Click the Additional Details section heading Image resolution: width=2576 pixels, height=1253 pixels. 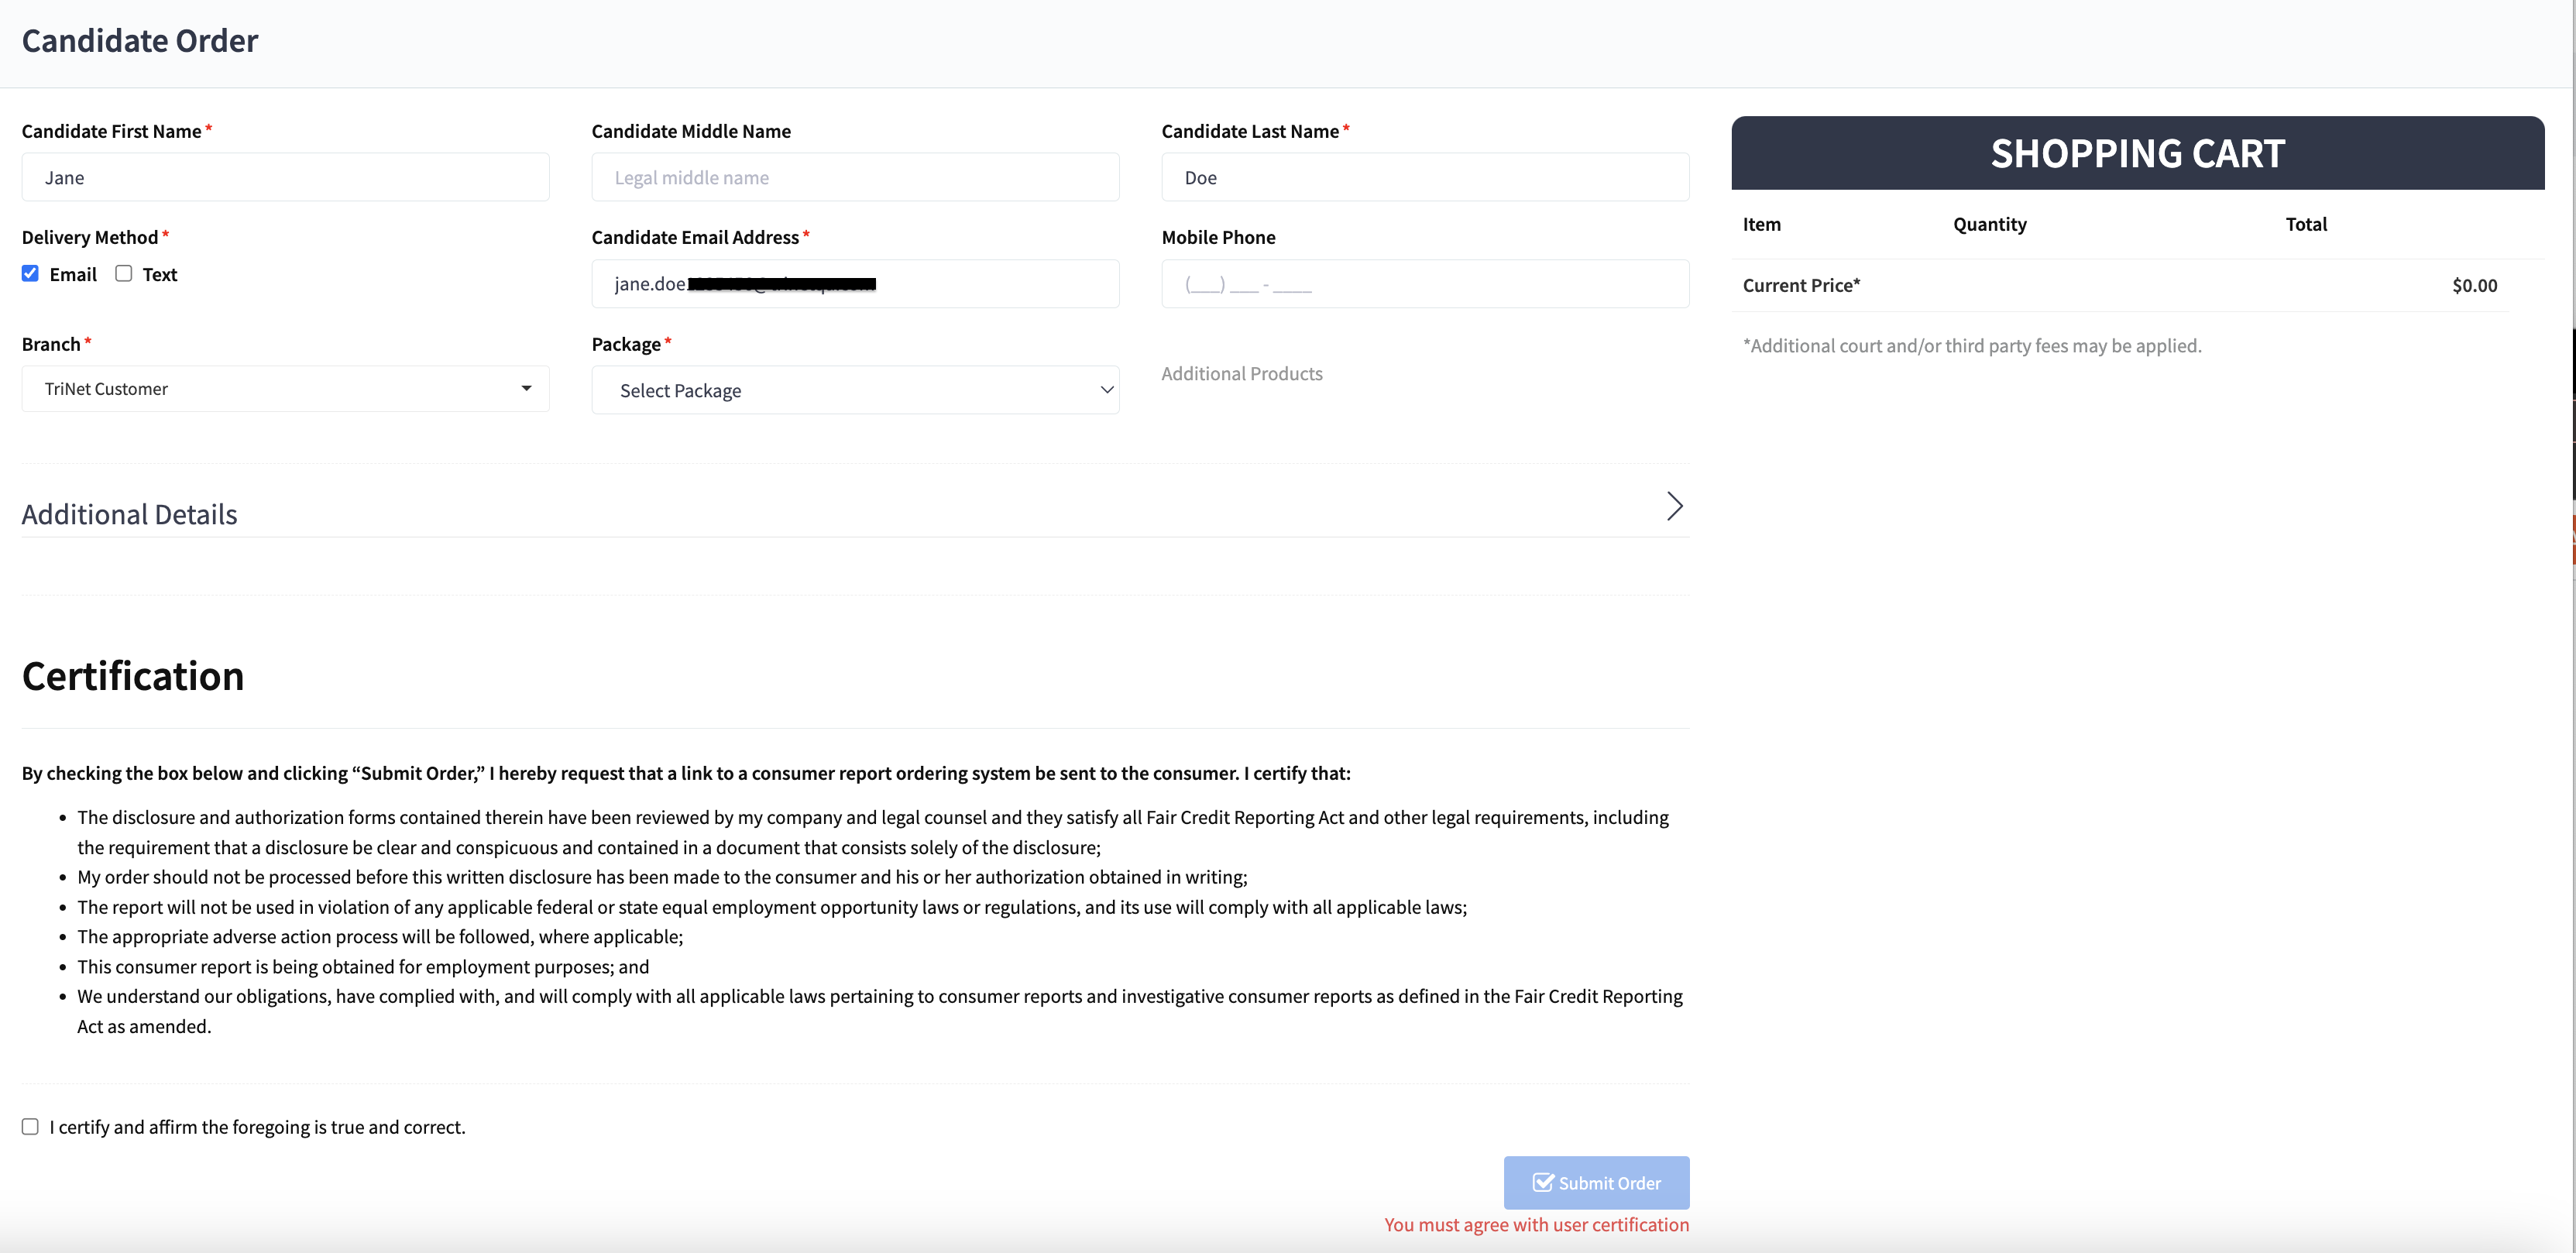click(x=130, y=514)
